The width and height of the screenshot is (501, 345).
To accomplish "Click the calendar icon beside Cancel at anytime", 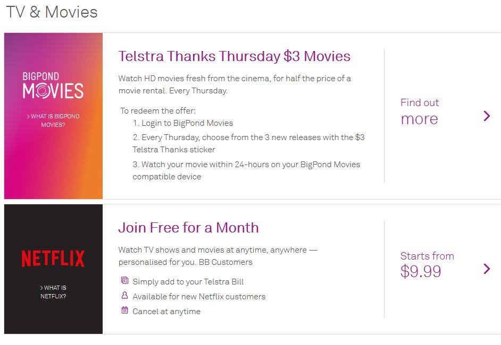I will (125, 310).
